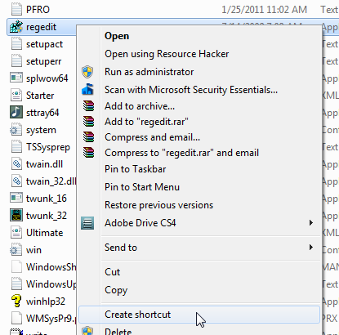
Task: Click the Ultimate XML file icon
Action: click(16, 233)
